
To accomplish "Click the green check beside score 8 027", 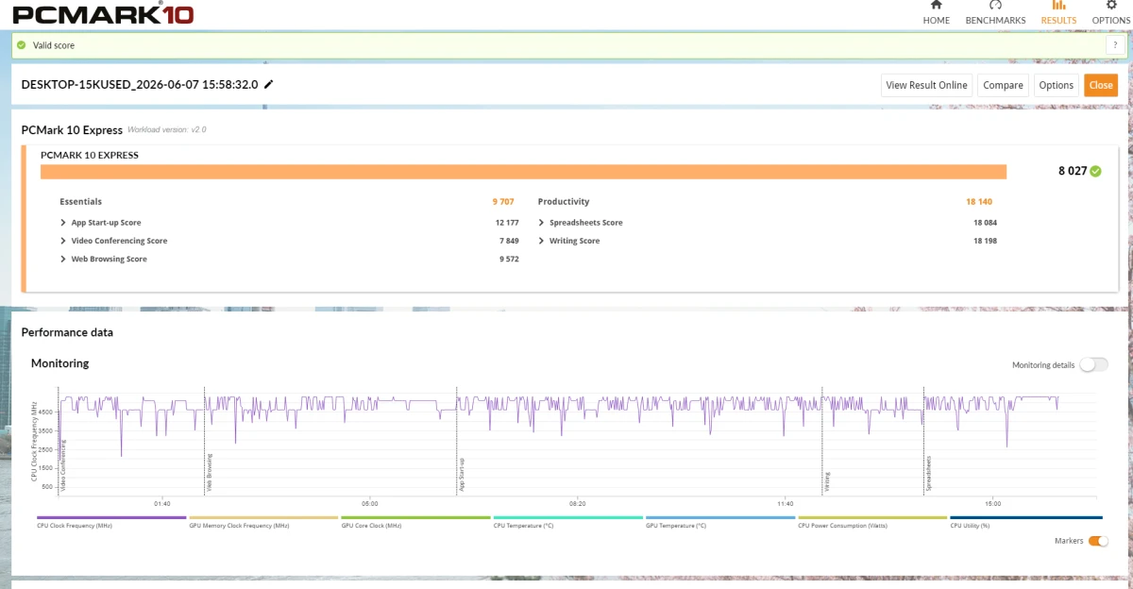I will (x=1095, y=171).
